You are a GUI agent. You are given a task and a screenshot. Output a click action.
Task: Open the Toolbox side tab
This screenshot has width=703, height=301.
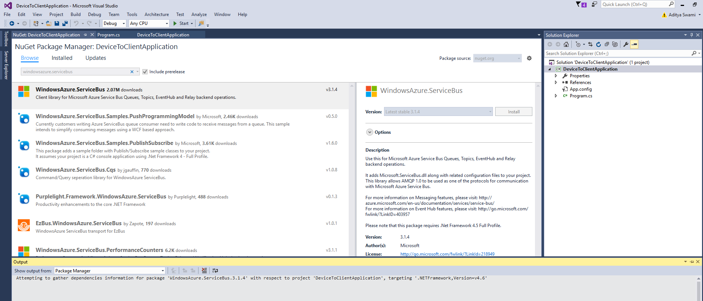click(6, 39)
